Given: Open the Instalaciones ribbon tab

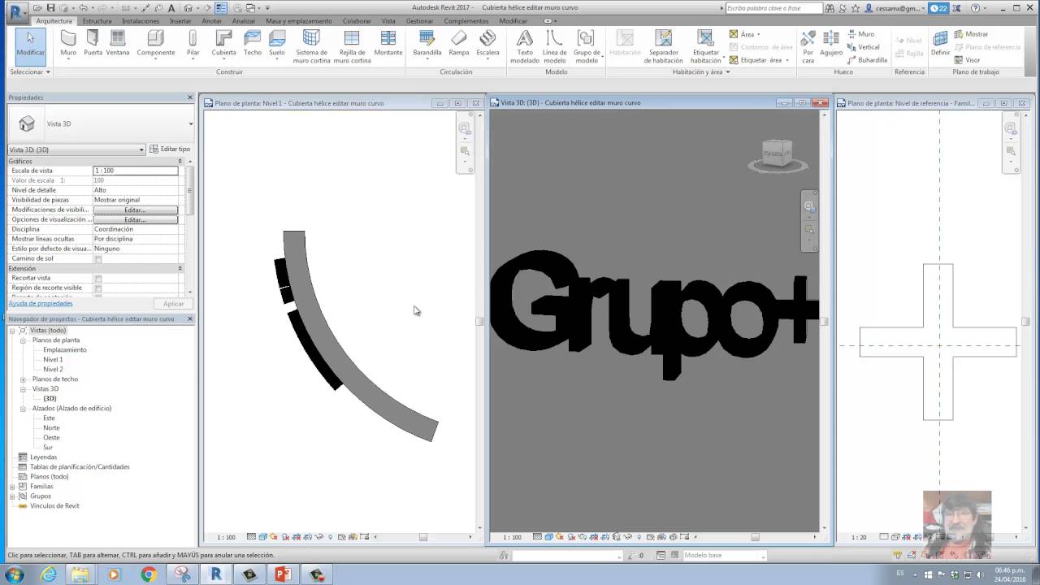Looking at the screenshot, I should pos(141,21).
